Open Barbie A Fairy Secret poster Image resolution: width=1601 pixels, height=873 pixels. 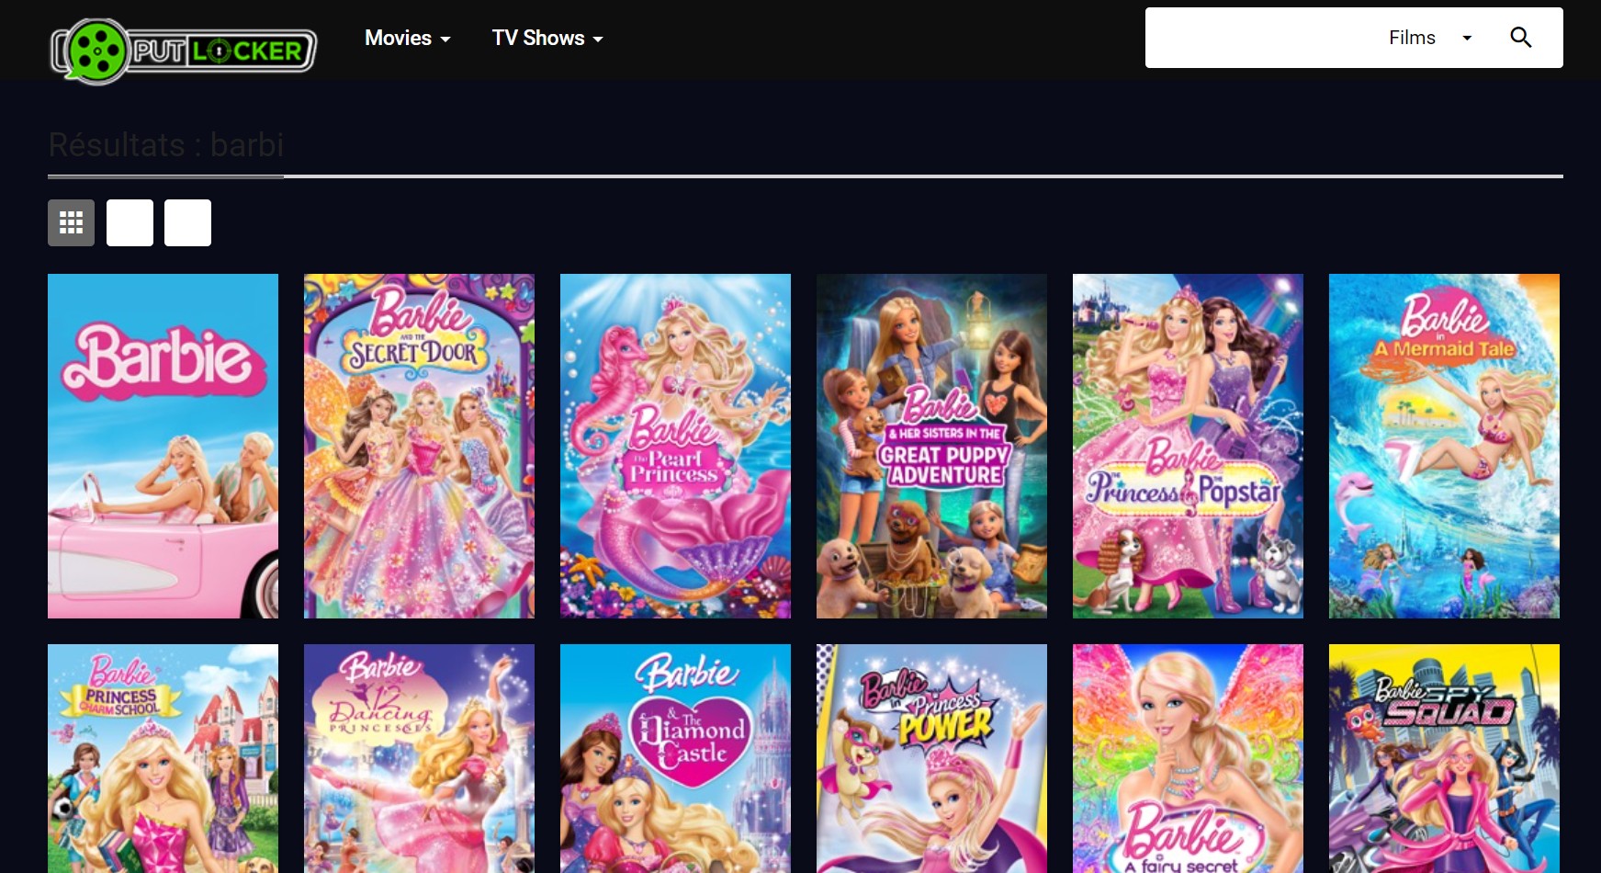1188,758
